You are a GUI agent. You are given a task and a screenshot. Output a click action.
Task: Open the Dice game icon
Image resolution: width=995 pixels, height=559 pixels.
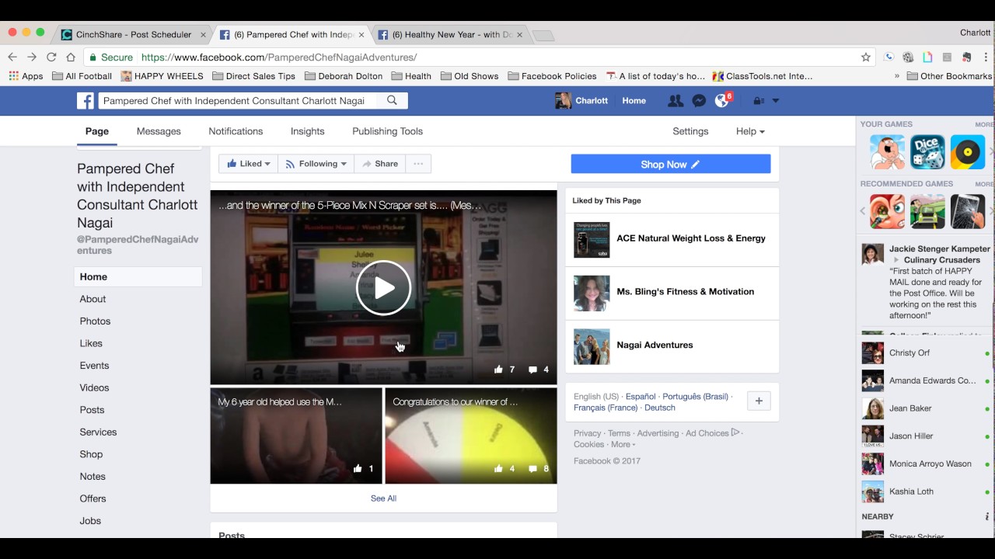pyautogui.click(x=927, y=152)
